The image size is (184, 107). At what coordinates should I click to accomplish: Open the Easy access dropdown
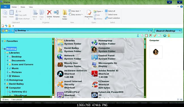[x=76, y=14]
